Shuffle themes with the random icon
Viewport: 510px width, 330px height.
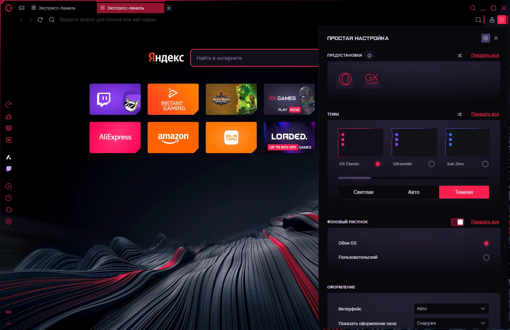459,114
